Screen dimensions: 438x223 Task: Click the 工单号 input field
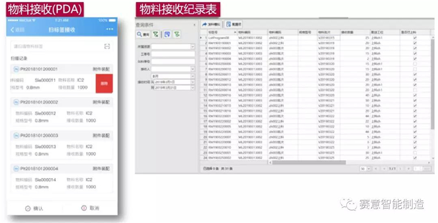point(172,54)
